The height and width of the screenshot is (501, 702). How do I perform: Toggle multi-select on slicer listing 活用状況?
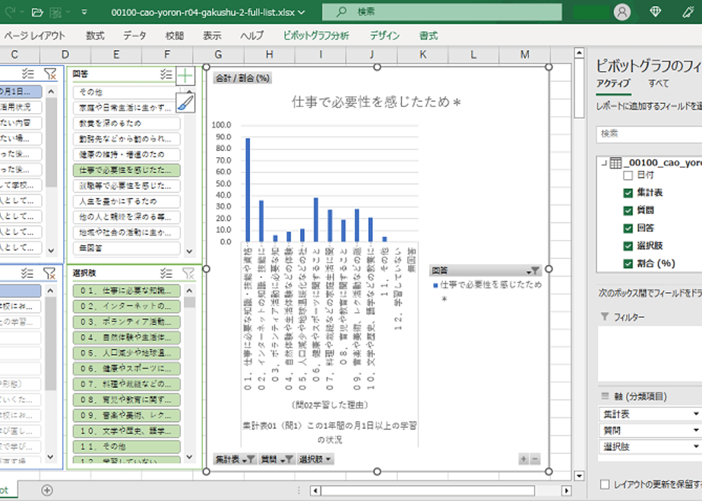(x=28, y=74)
